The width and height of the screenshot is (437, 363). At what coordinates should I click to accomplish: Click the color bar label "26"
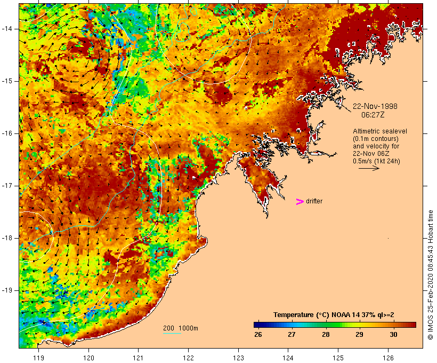pos(258,334)
